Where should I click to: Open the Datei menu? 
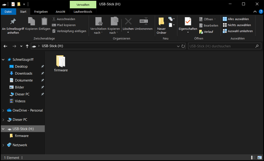click(x=8, y=12)
